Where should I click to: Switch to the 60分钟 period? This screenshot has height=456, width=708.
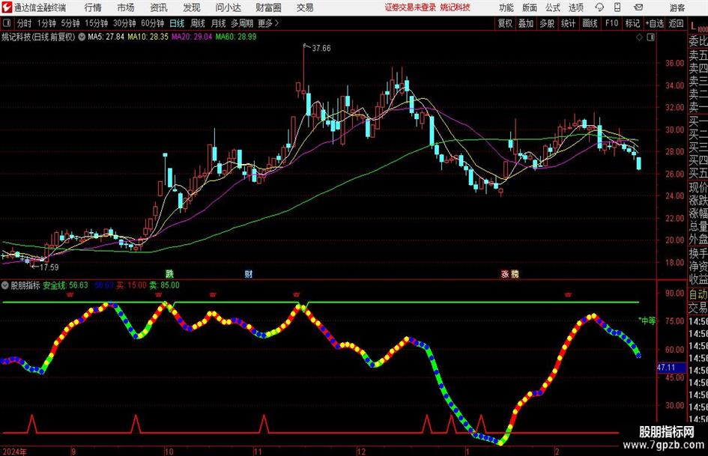click(152, 23)
